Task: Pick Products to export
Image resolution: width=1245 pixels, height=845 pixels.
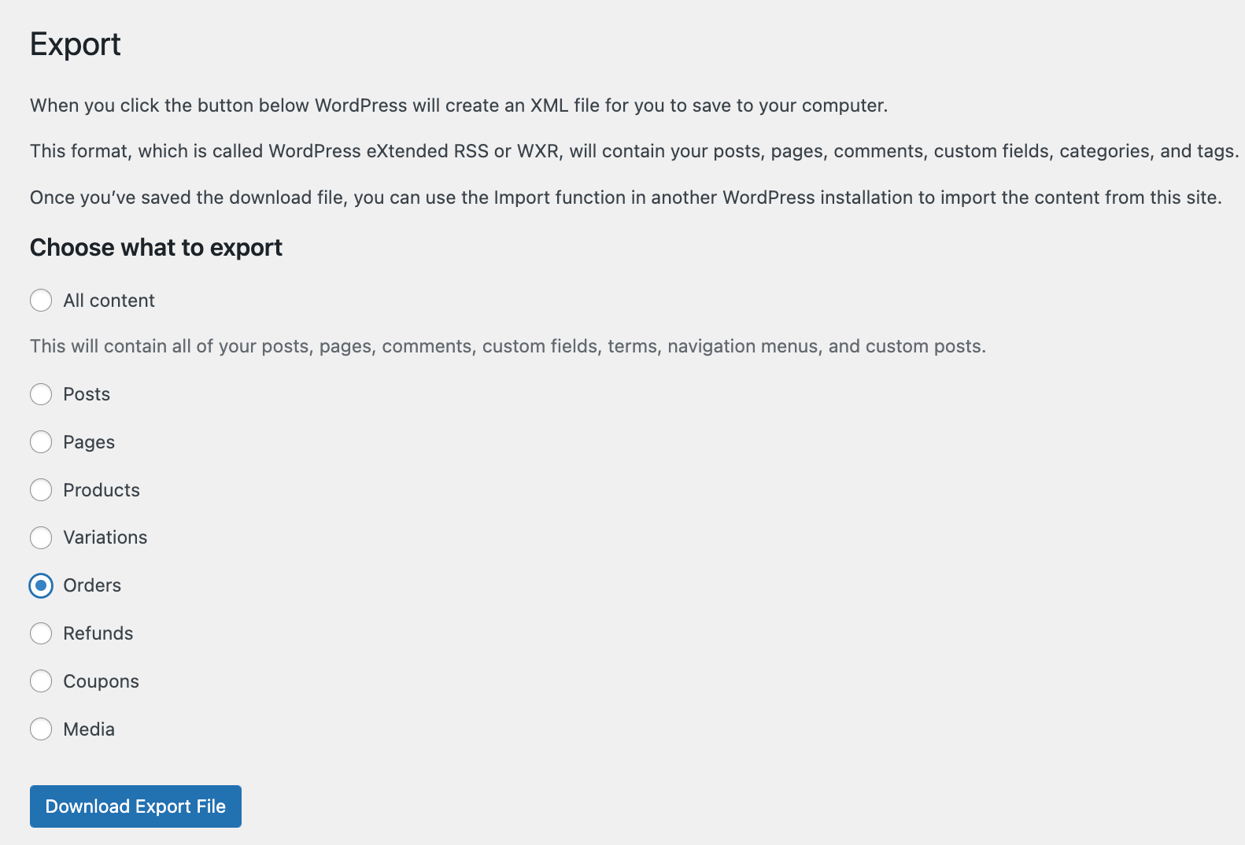Action: point(41,489)
